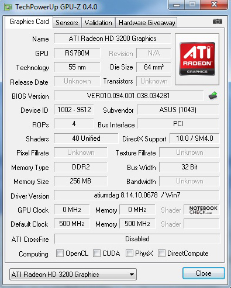The width and height of the screenshot is (231, 288).
Task: Click the Revision N/A field
Action: (154, 53)
